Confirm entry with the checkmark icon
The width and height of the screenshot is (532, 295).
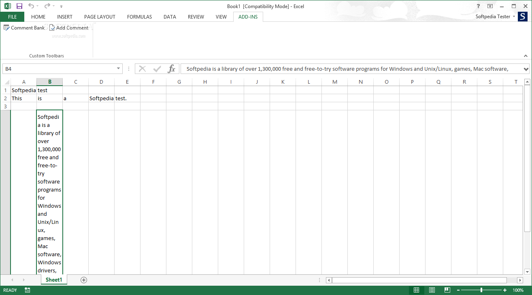157,69
